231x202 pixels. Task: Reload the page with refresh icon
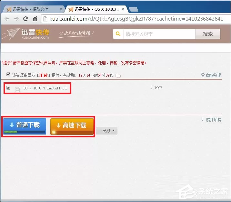click(x=25, y=19)
